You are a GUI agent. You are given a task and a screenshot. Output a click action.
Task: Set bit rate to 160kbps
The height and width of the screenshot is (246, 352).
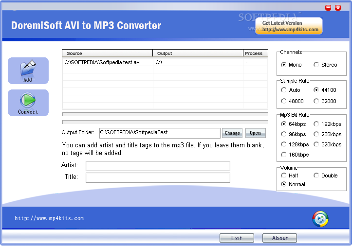295,155
